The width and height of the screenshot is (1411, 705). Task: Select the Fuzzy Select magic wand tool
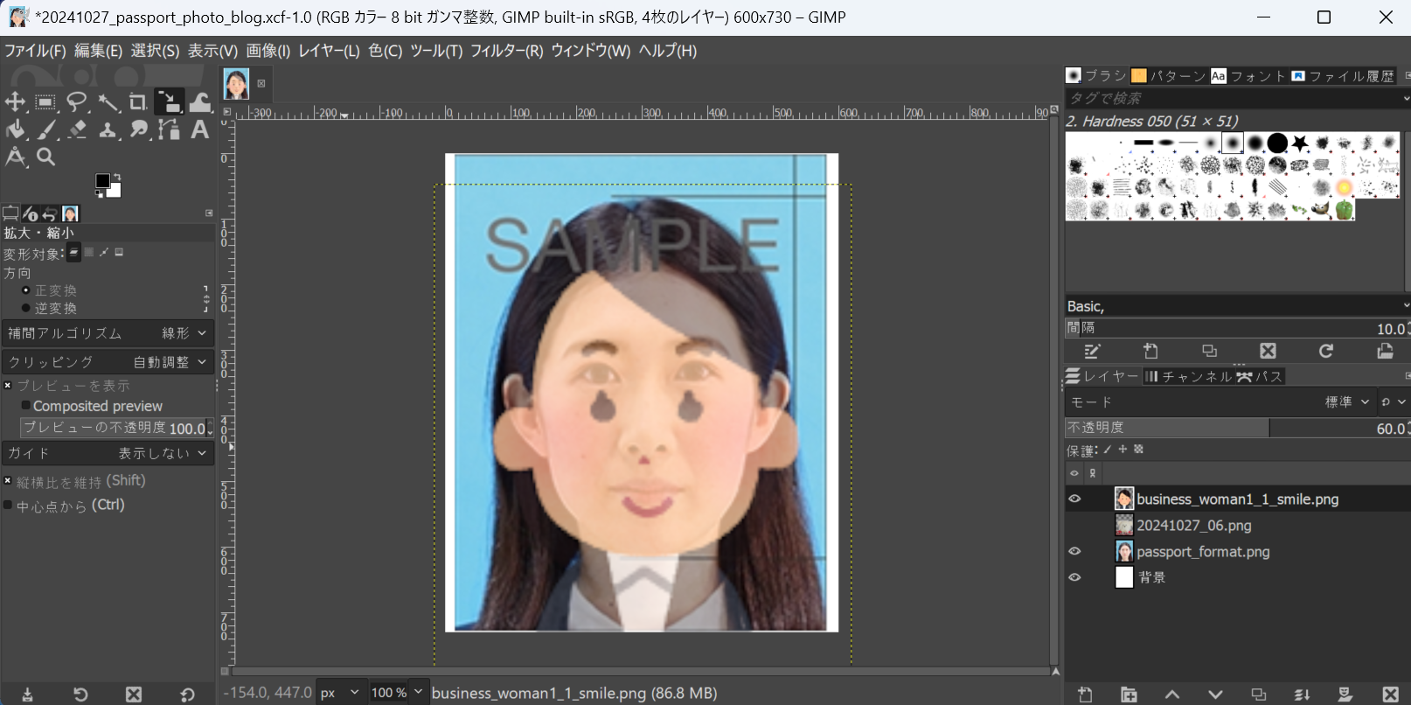(x=108, y=102)
